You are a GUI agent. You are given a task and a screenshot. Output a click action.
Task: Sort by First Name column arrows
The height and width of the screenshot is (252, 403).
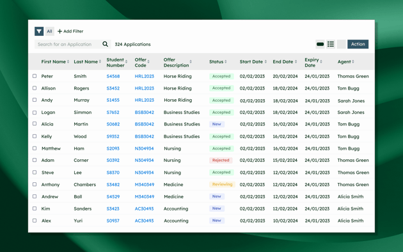[x=68, y=61]
